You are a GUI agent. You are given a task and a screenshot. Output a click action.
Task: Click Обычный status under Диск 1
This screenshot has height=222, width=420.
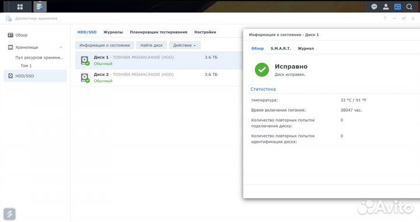tap(103, 64)
